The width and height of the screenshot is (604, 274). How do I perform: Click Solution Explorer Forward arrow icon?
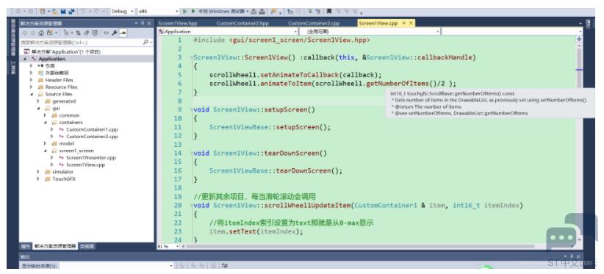click(x=33, y=33)
